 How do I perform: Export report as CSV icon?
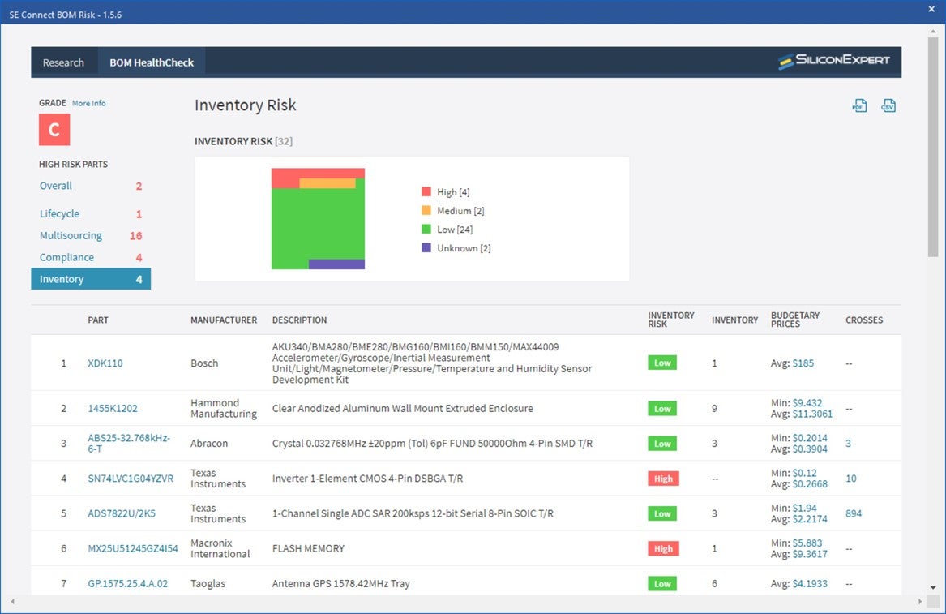[888, 105]
